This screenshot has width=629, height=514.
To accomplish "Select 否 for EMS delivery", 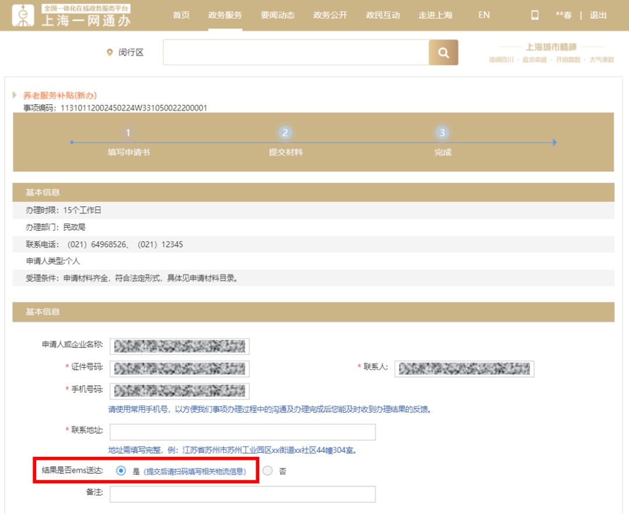I will [267, 471].
